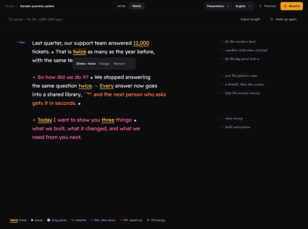Click the lift energy bolt before "Today"
Viewport: 308px width, 229px height.
34,120
